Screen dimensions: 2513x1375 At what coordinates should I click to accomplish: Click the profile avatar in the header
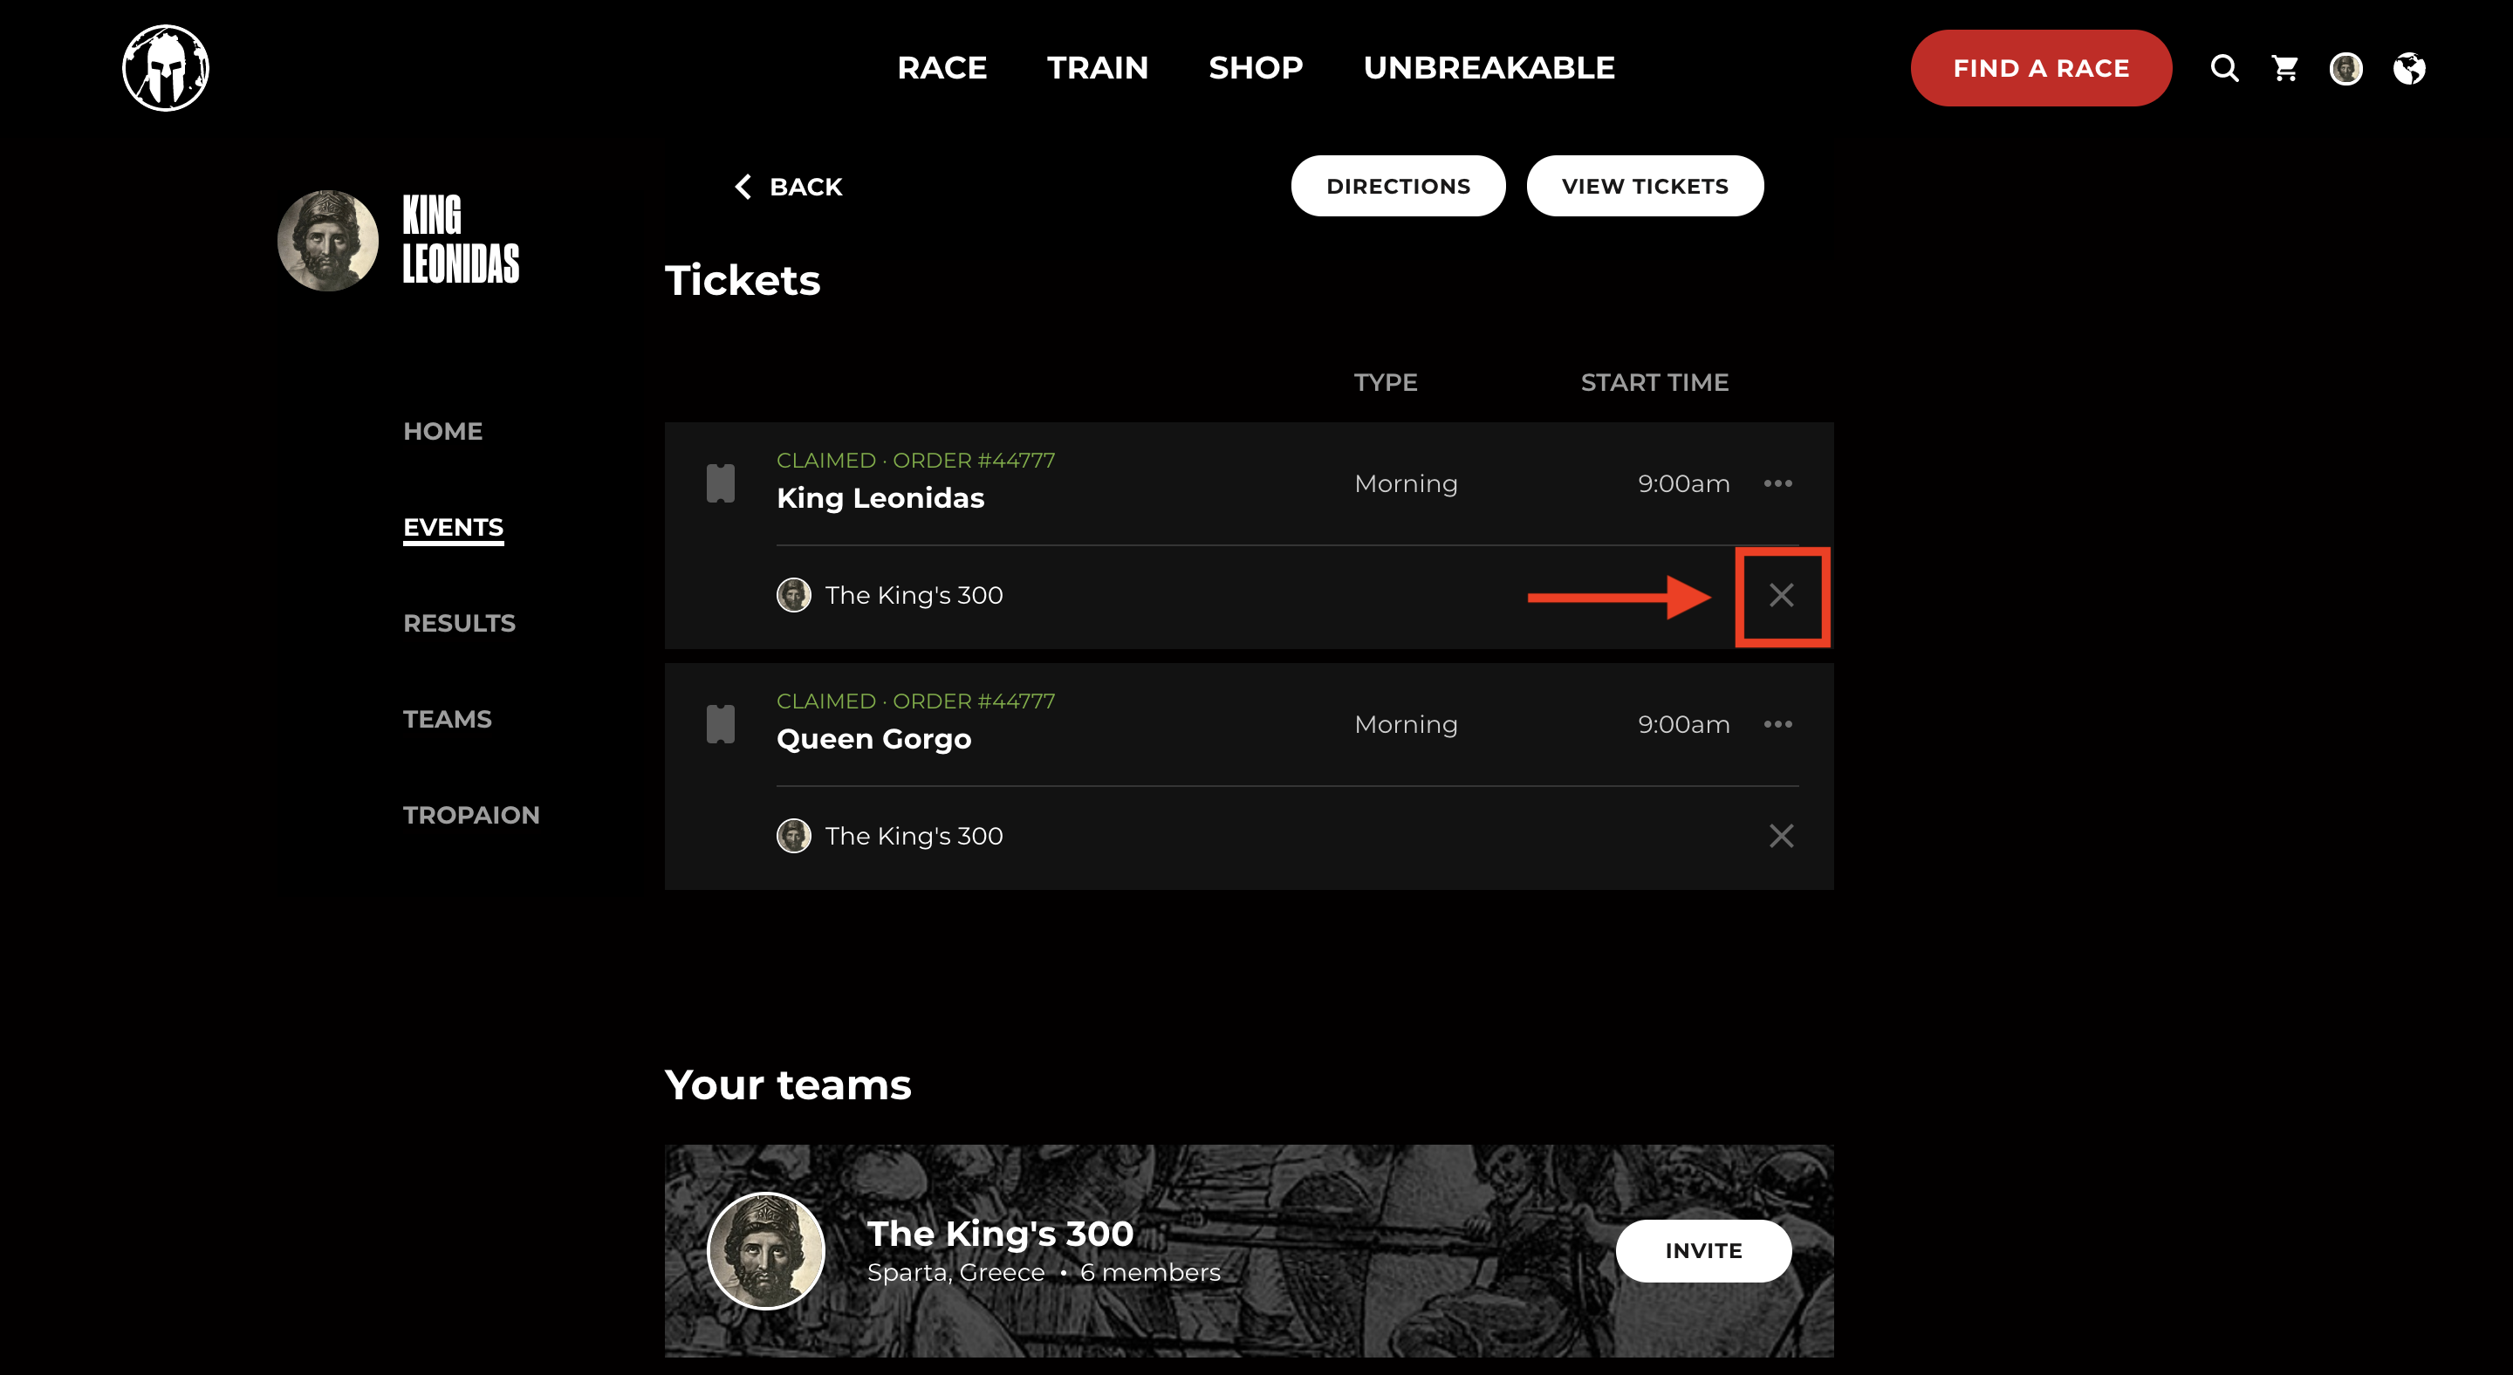tap(2346, 68)
